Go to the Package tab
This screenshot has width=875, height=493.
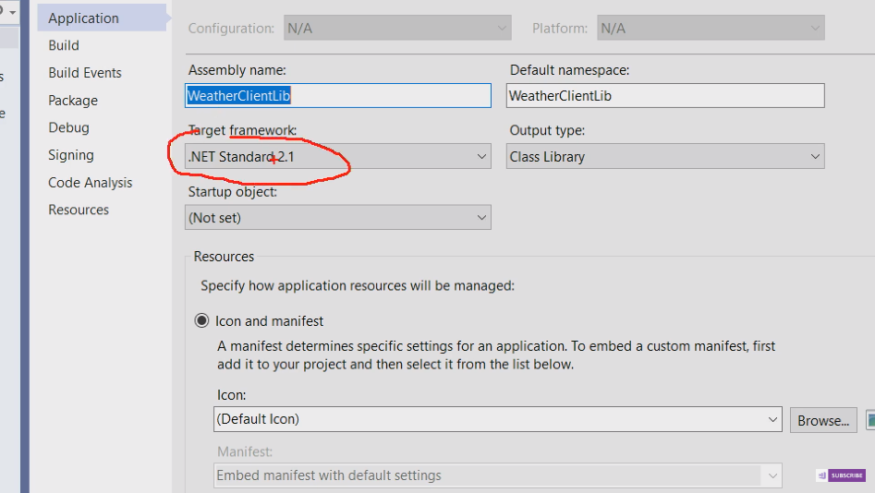tap(73, 101)
